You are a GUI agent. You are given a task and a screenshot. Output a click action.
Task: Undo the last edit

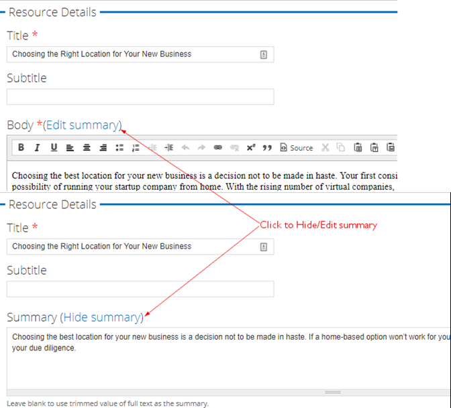[x=185, y=147]
